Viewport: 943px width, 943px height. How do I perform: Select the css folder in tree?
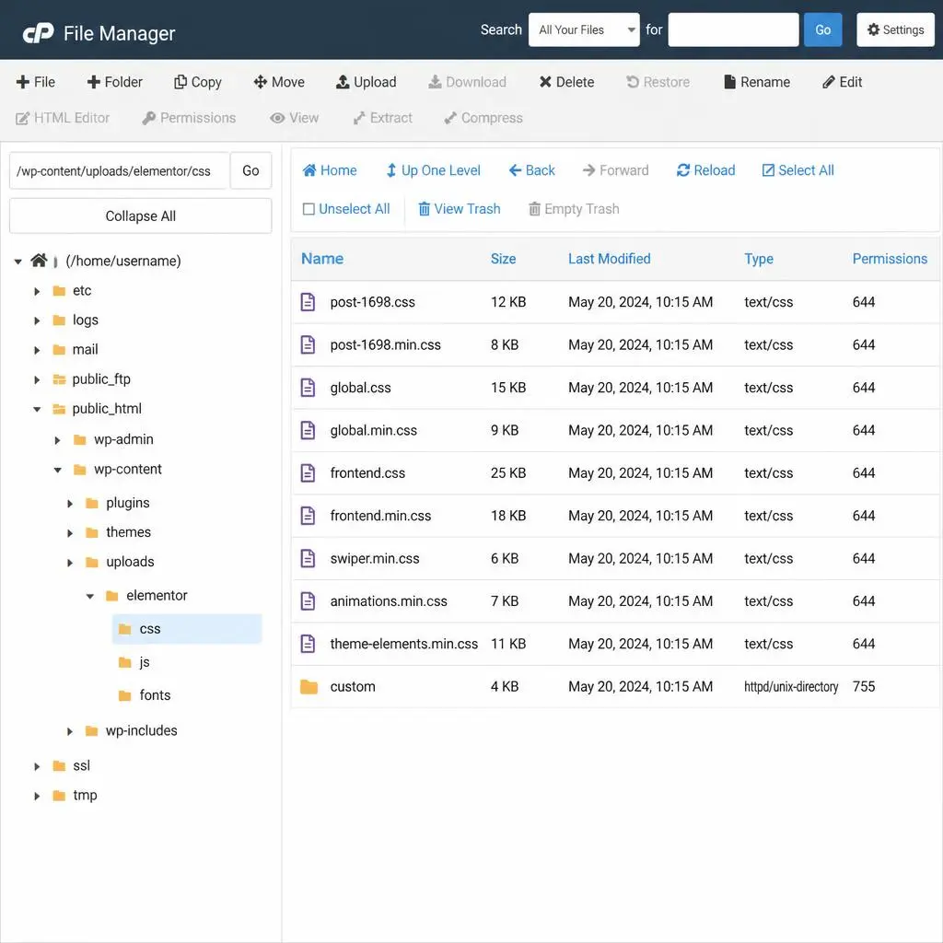(187, 629)
